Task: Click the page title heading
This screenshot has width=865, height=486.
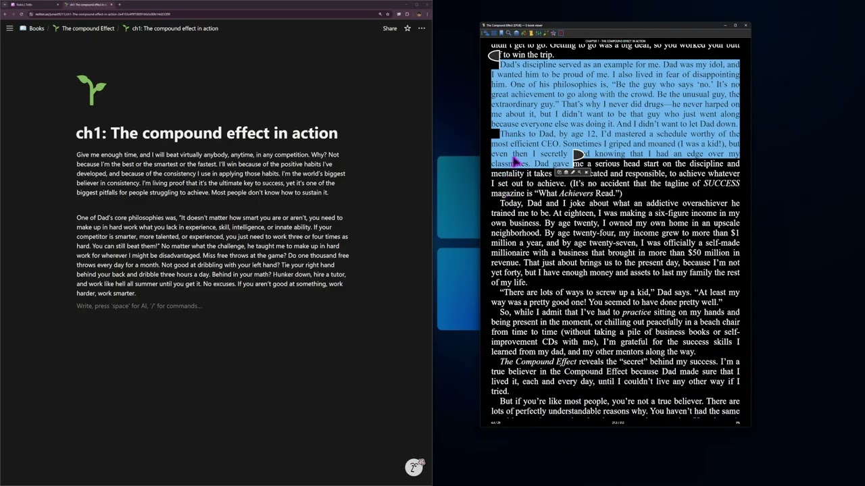Action: (x=207, y=133)
